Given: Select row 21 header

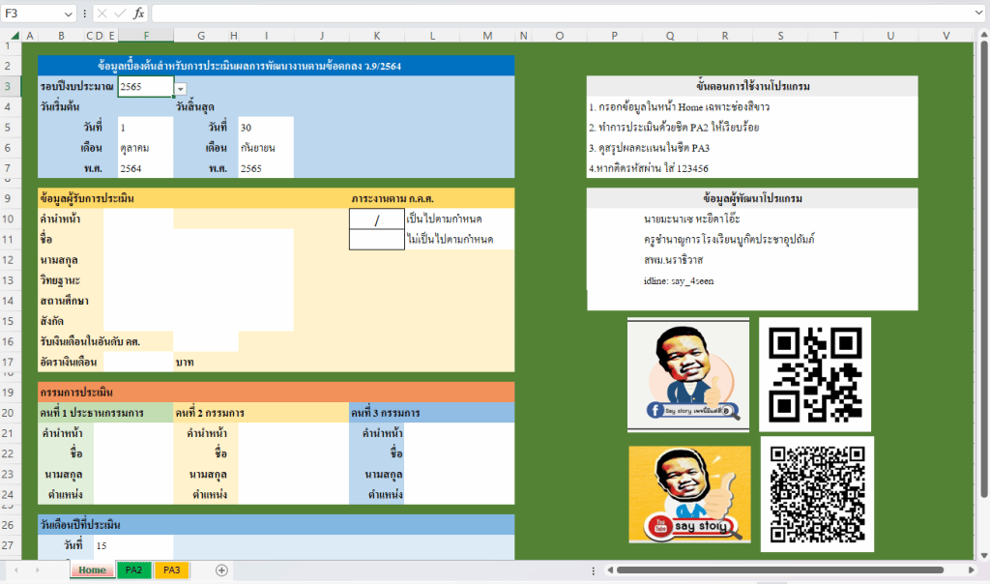Looking at the screenshot, I should (8, 434).
